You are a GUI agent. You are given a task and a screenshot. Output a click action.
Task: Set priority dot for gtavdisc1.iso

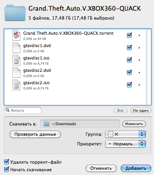click(139, 60)
